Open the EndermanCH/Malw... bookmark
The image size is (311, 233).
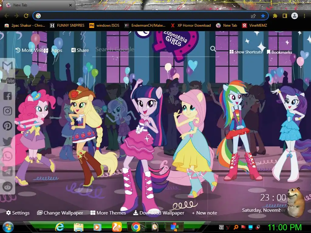pyautogui.click(x=145, y=25)
